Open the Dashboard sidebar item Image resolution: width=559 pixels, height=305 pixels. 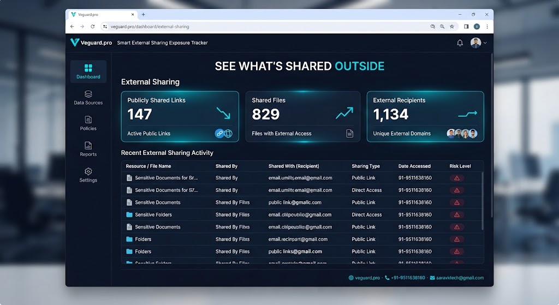[x=88, y=71]
